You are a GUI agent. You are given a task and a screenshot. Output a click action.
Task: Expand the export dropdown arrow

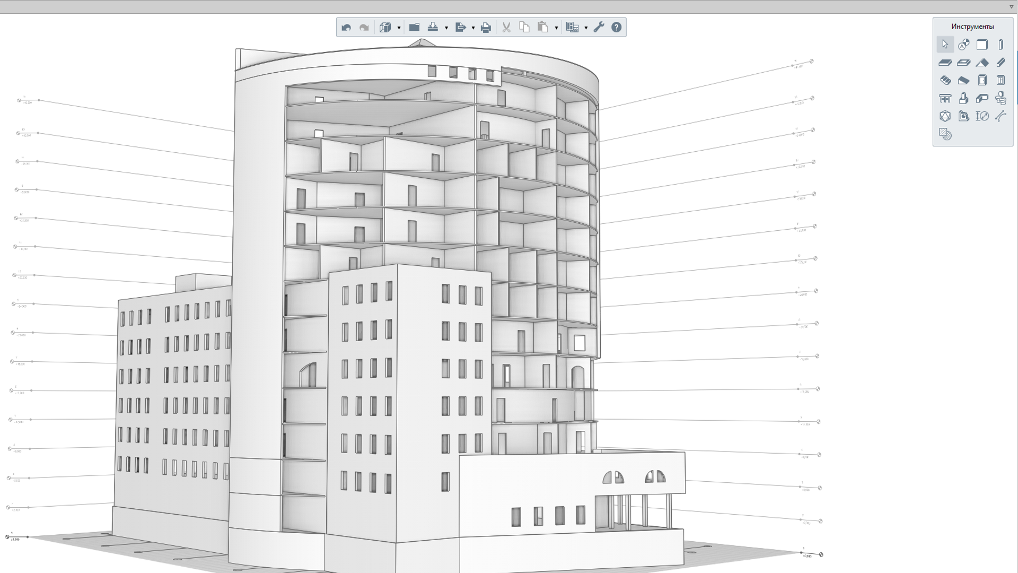473,28
